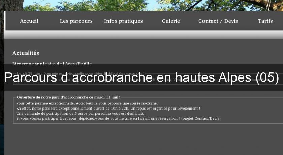283x155 pixels.
Task: Select the Tarifs menu item
Action: [265, 21]
